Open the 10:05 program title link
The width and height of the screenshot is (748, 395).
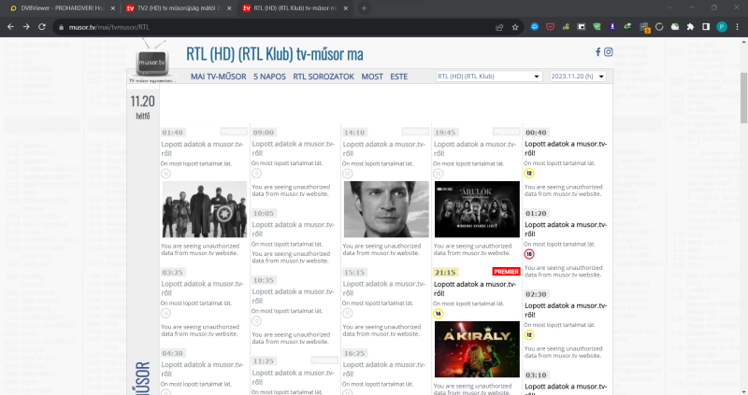[293, 229]
